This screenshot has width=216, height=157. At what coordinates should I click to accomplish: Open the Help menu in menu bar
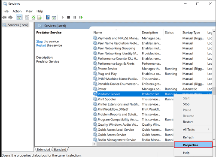pos(40,11)
